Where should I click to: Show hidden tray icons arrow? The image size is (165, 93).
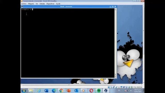(122, 91)
